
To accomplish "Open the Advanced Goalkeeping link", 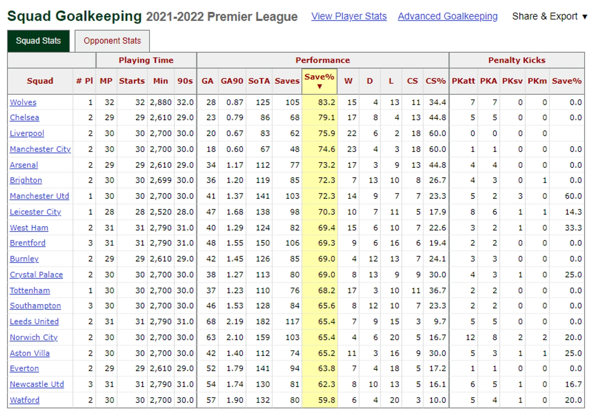I will [448, 16].
